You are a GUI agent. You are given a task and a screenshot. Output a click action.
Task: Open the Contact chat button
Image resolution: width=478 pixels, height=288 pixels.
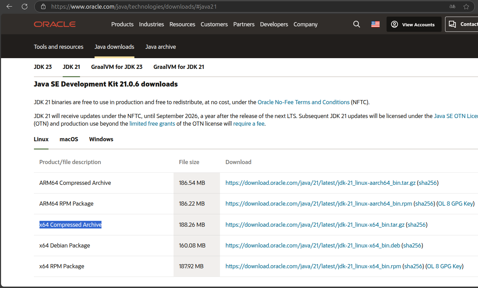point(462,24)
